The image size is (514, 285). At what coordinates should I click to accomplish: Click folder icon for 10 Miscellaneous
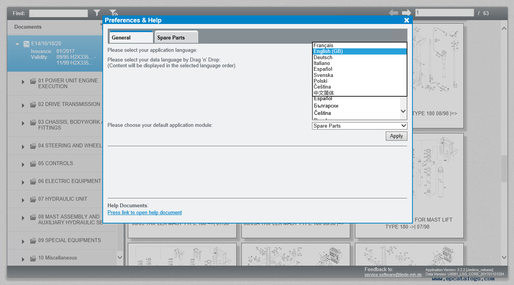tap(33, 258)
